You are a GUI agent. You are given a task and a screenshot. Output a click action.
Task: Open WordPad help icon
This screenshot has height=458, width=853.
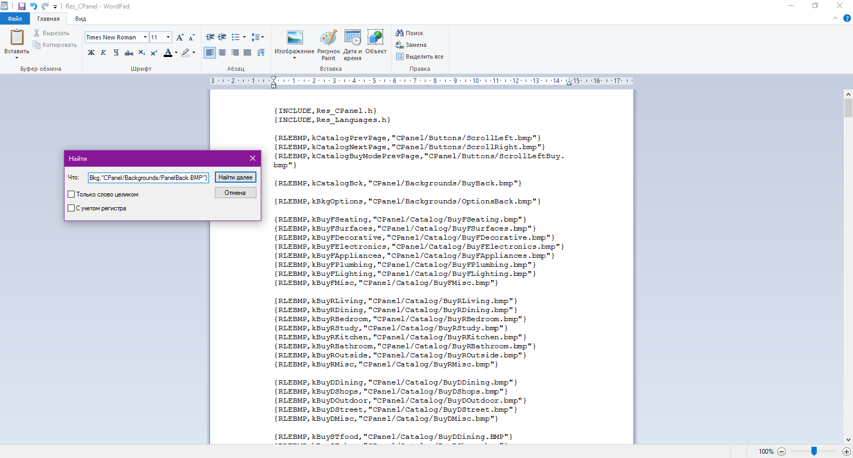coord(847,18)
